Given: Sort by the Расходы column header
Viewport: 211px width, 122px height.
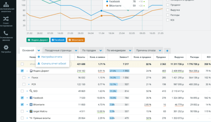Looking at the screenshot, I should point(194,57).
